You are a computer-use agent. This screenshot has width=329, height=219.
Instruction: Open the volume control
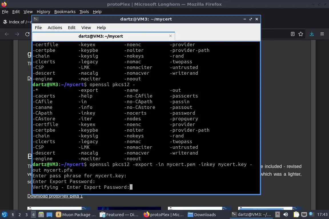(286, 214)
